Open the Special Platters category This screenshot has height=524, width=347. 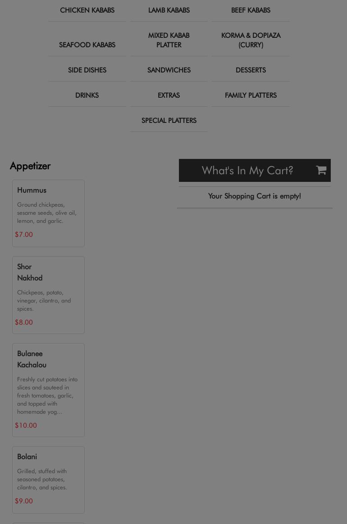169,121
